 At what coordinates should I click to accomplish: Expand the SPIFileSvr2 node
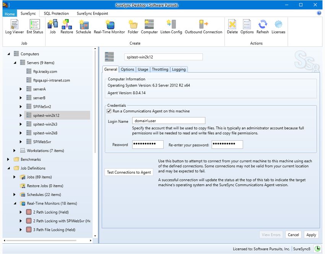tap(21, 107)
